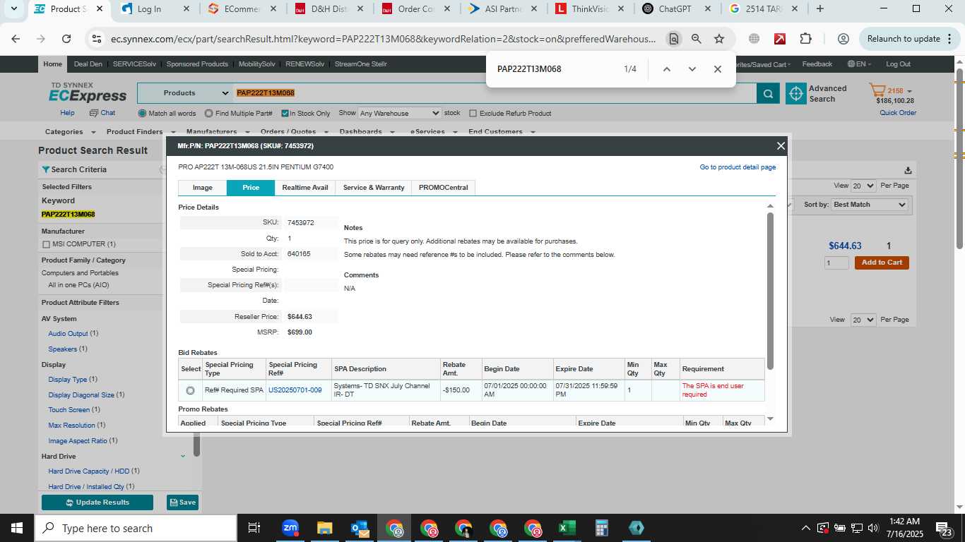Open Outlook from taskbar

[359, 528]
